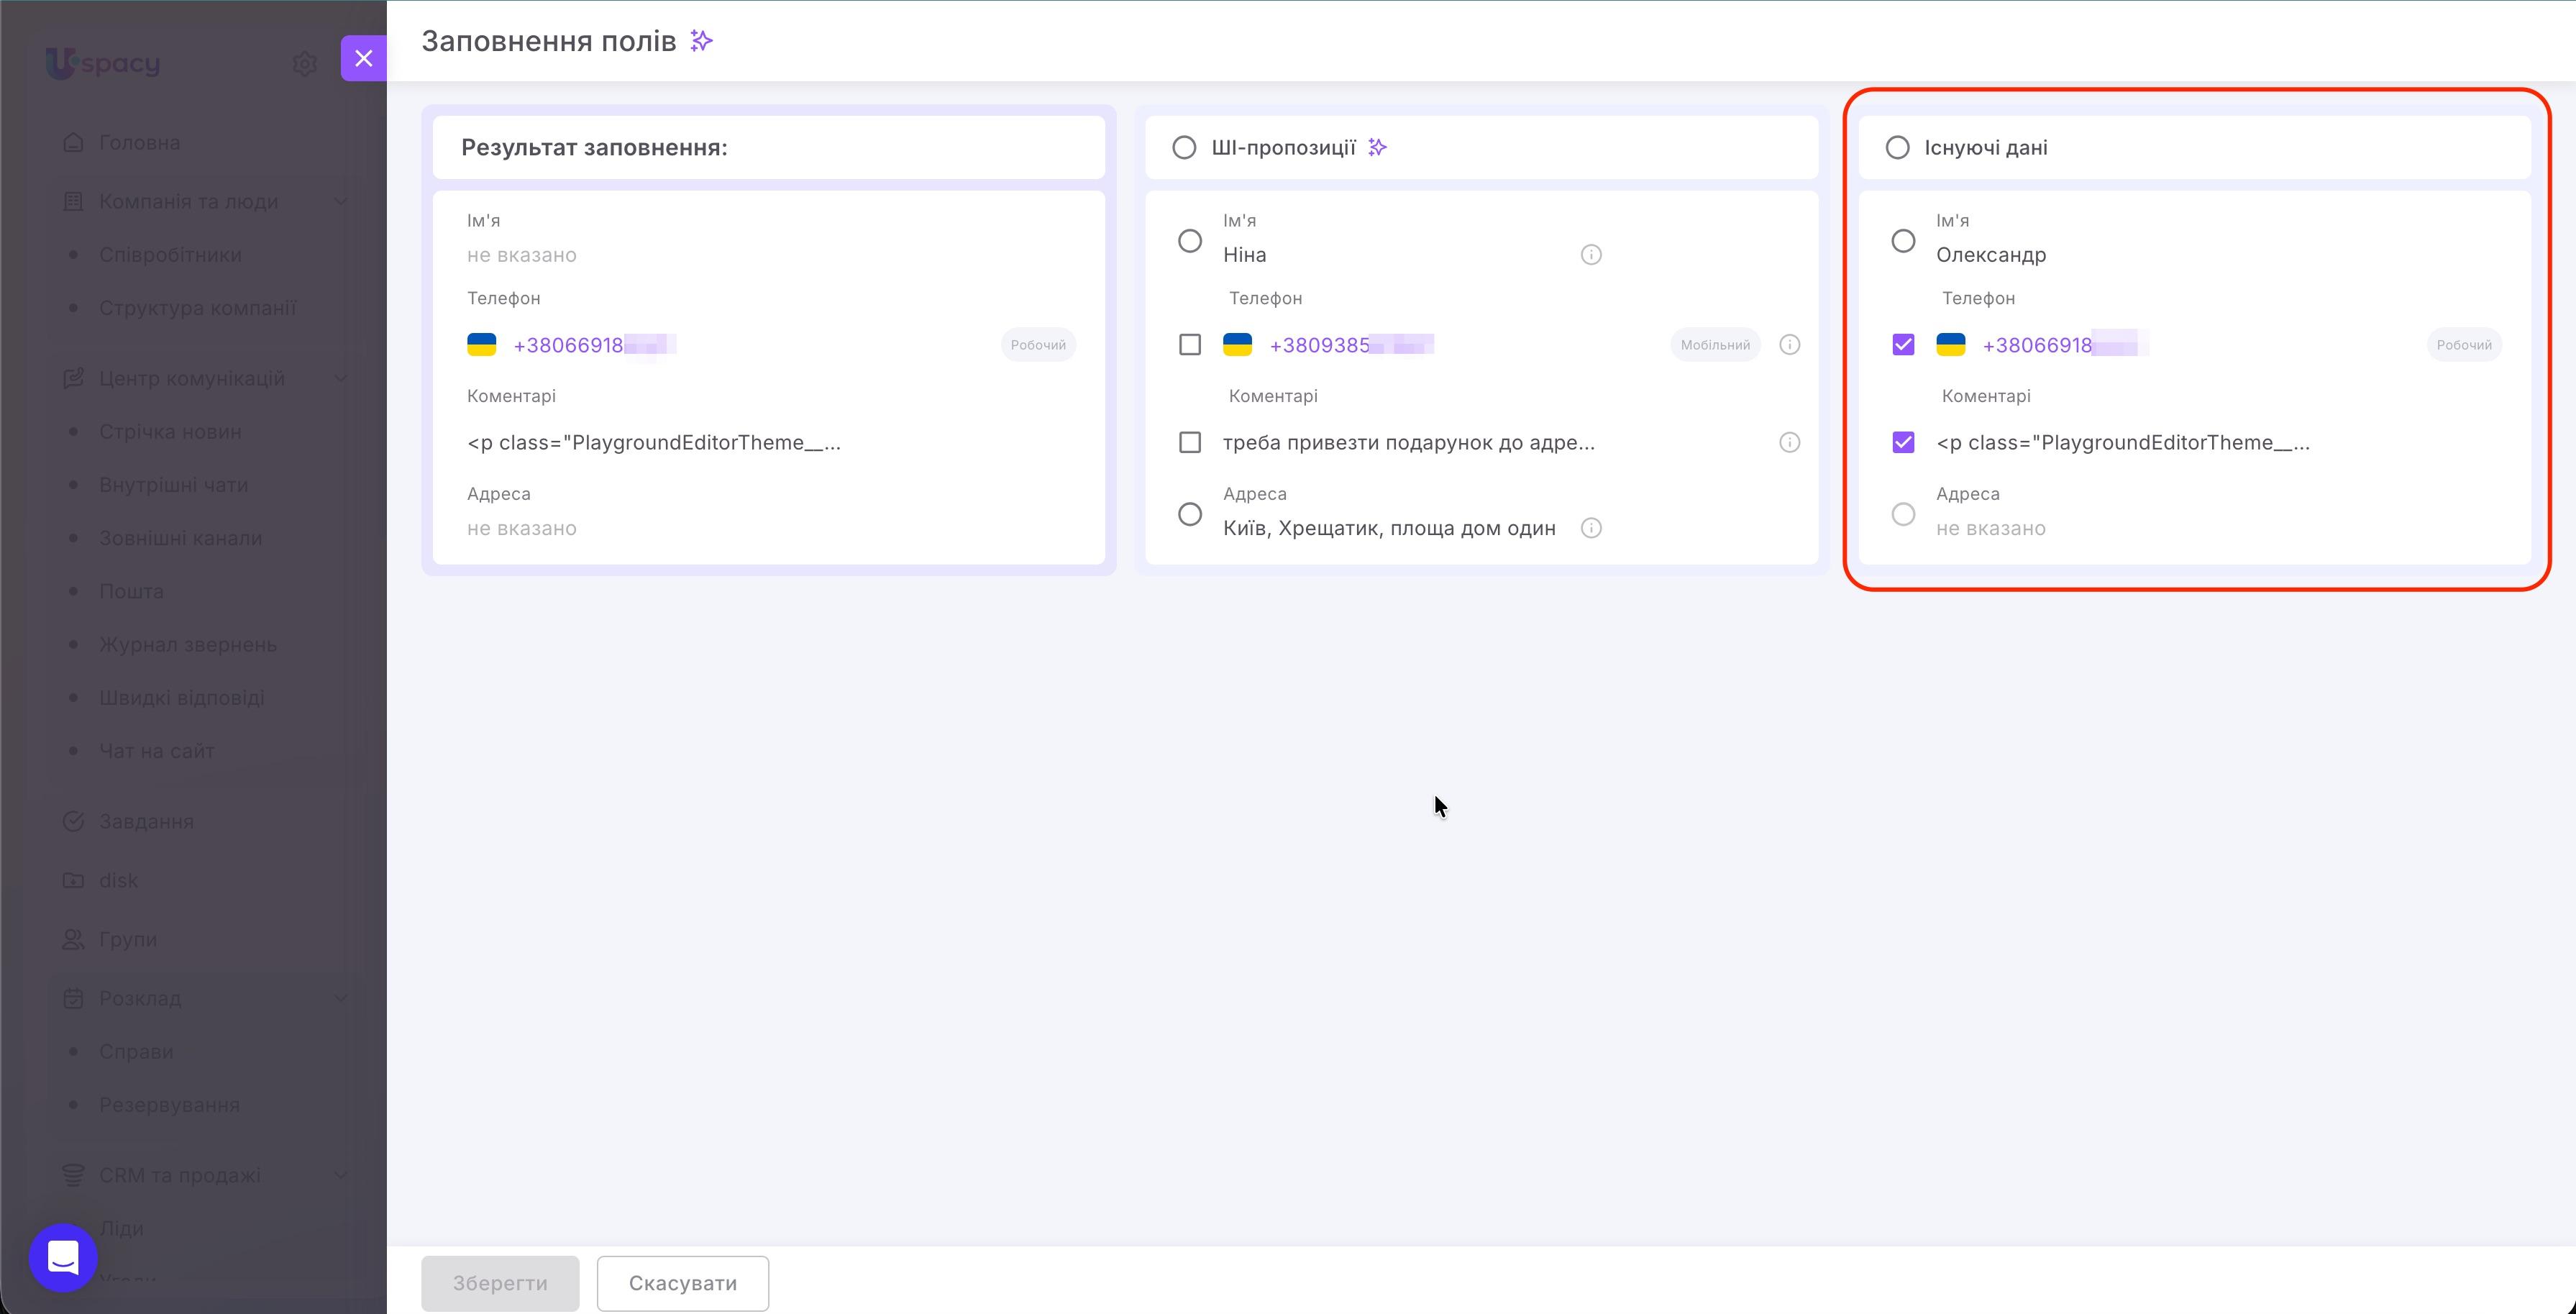This screenshot has width=2576, height=1314.
Task: Open the support chat bubble icon
Action: 63,1257
